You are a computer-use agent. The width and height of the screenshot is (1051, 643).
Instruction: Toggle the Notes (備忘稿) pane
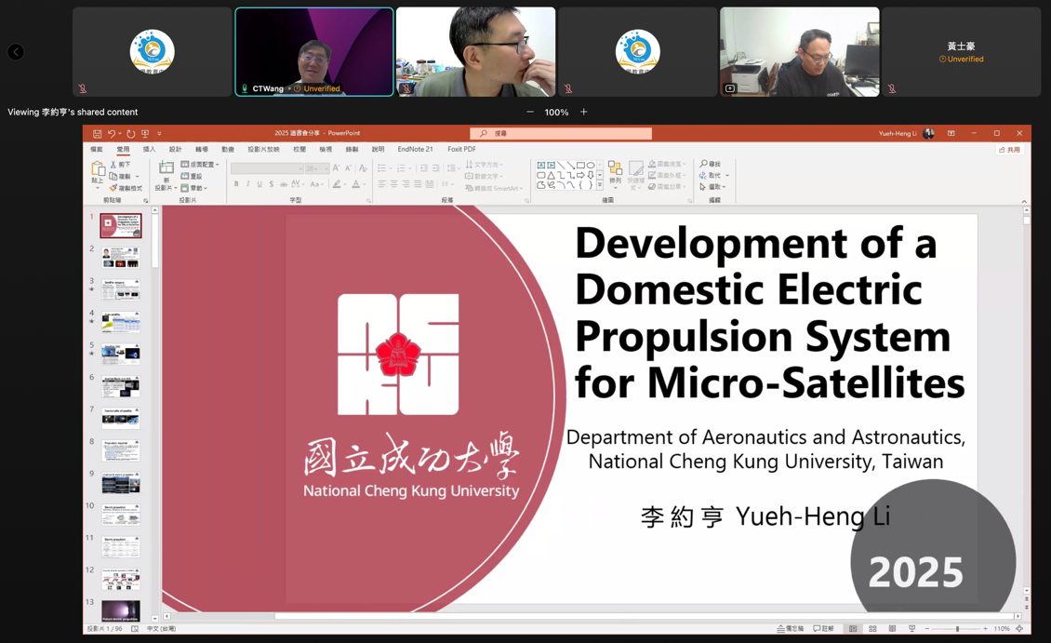791,629
